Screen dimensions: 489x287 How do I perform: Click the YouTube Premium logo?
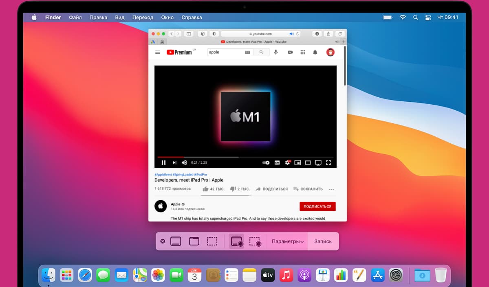click(x=179, y=52)
